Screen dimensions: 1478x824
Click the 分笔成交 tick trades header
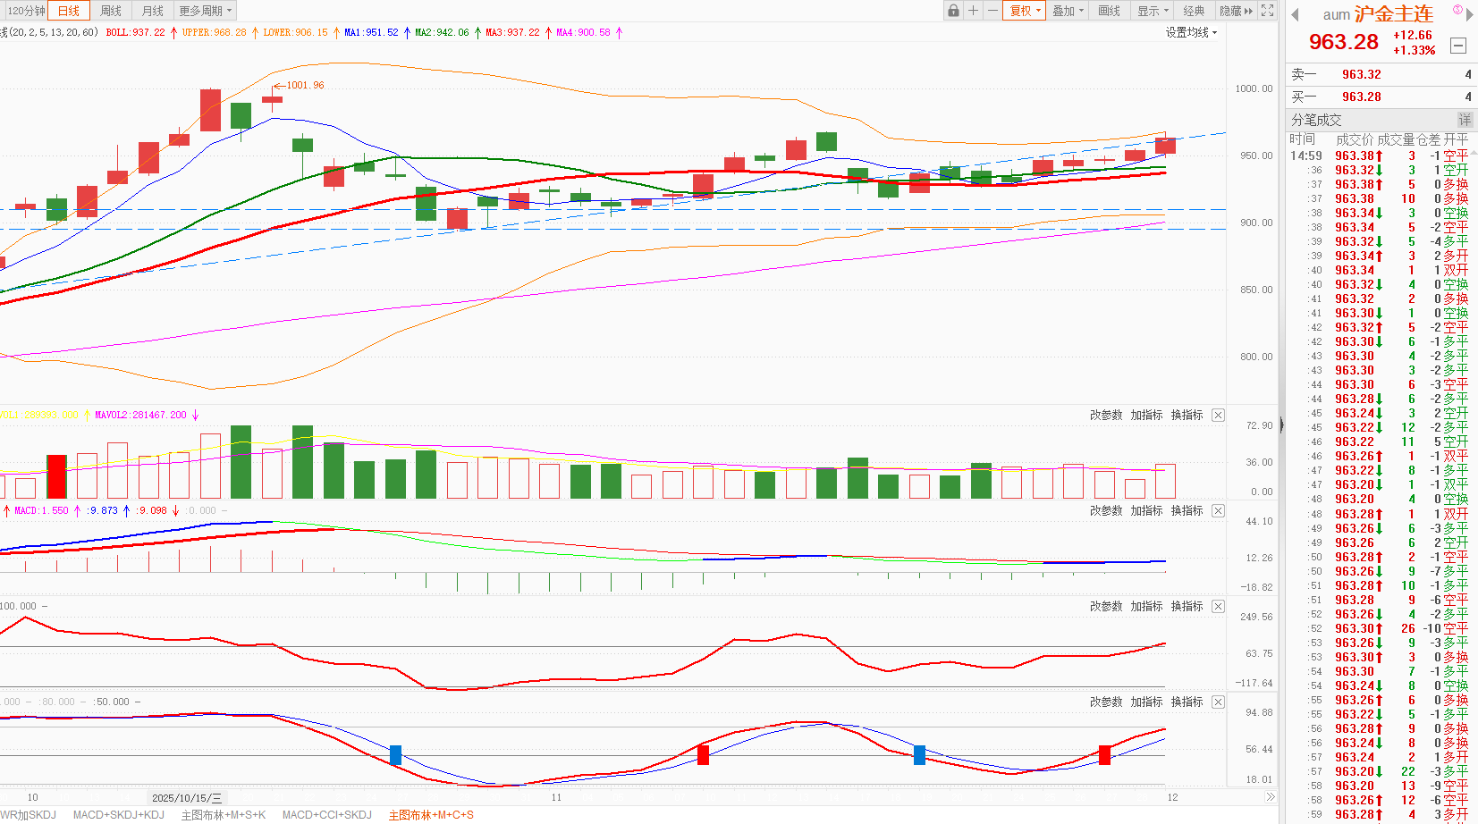(x=1316, y=120)
